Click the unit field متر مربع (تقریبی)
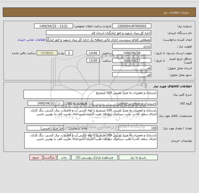The width and height of the screenshot is (199, 193). pyautogui.click(x=45, y=128)
